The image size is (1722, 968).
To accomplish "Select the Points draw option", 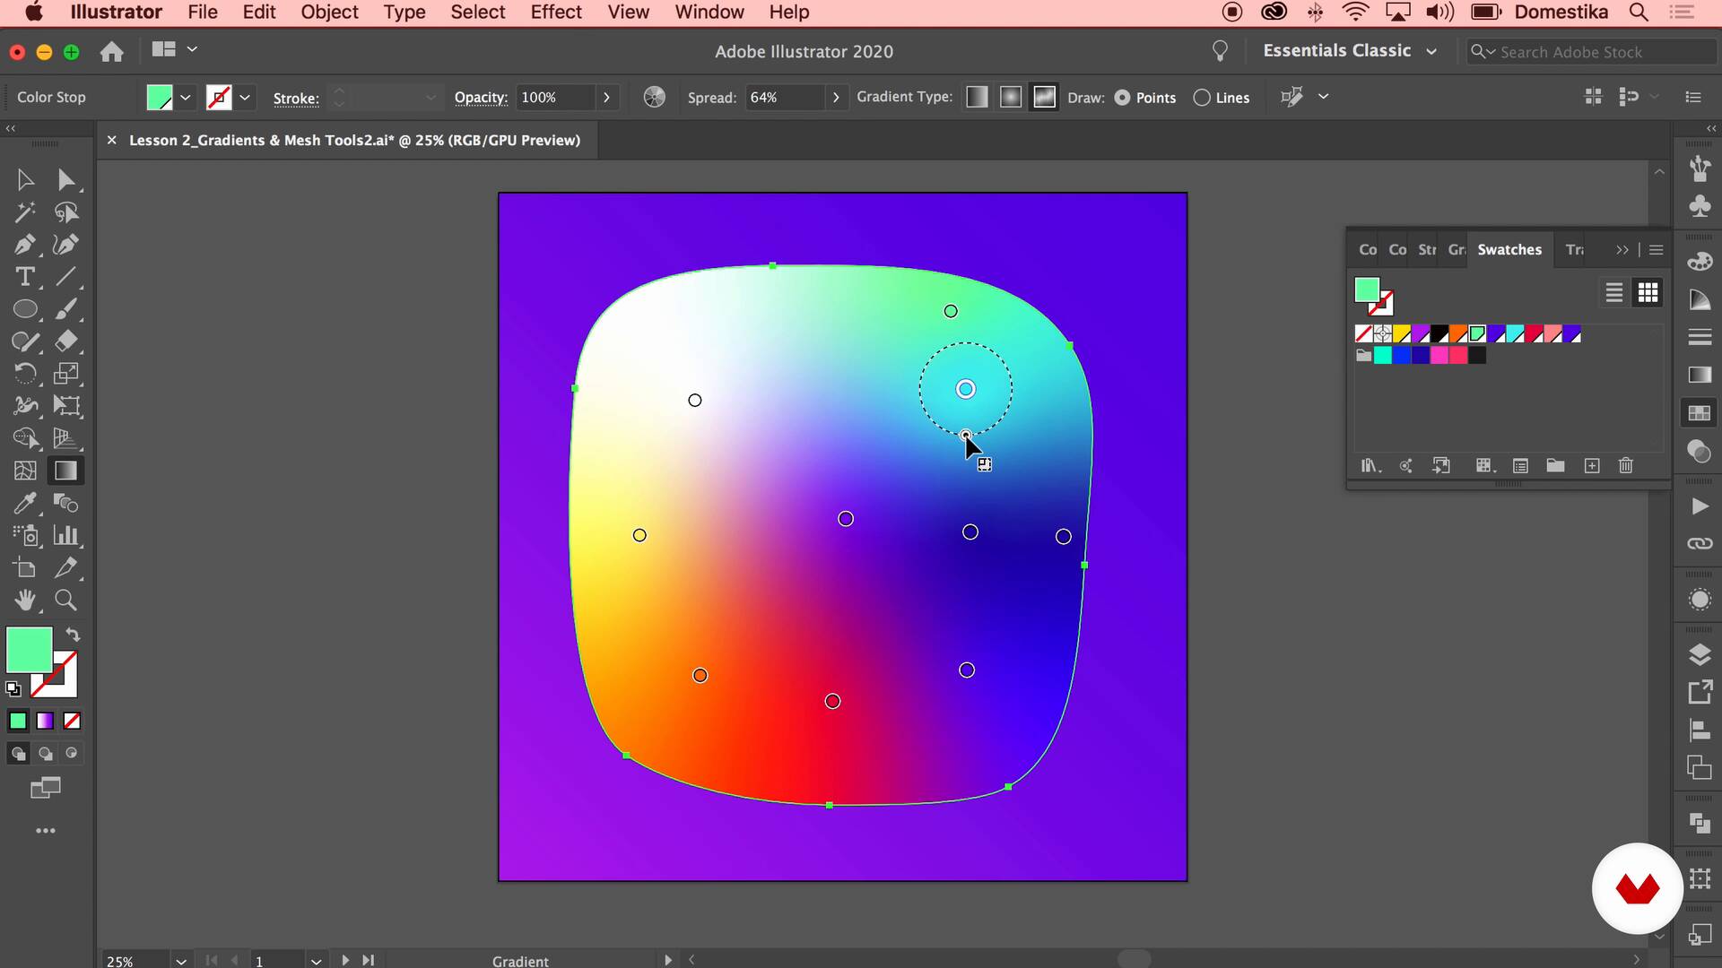I will coord(1123,98).
